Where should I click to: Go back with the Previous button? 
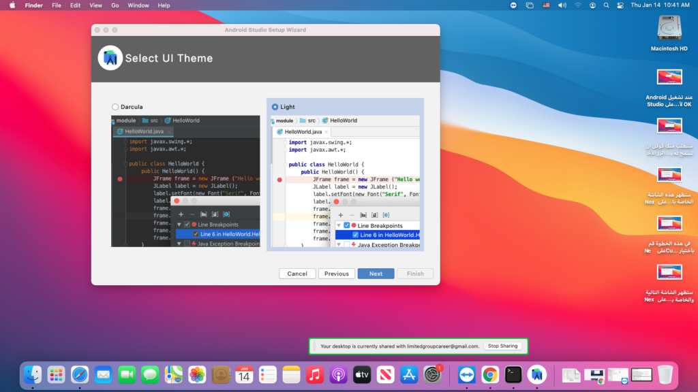pyautogui.click(x=337, y=274)
